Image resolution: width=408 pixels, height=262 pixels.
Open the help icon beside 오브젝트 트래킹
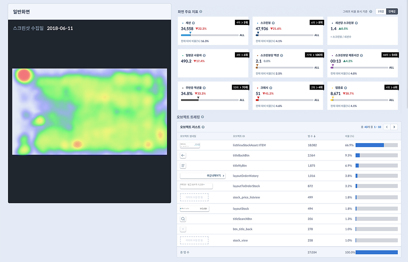tap(203, 117)
